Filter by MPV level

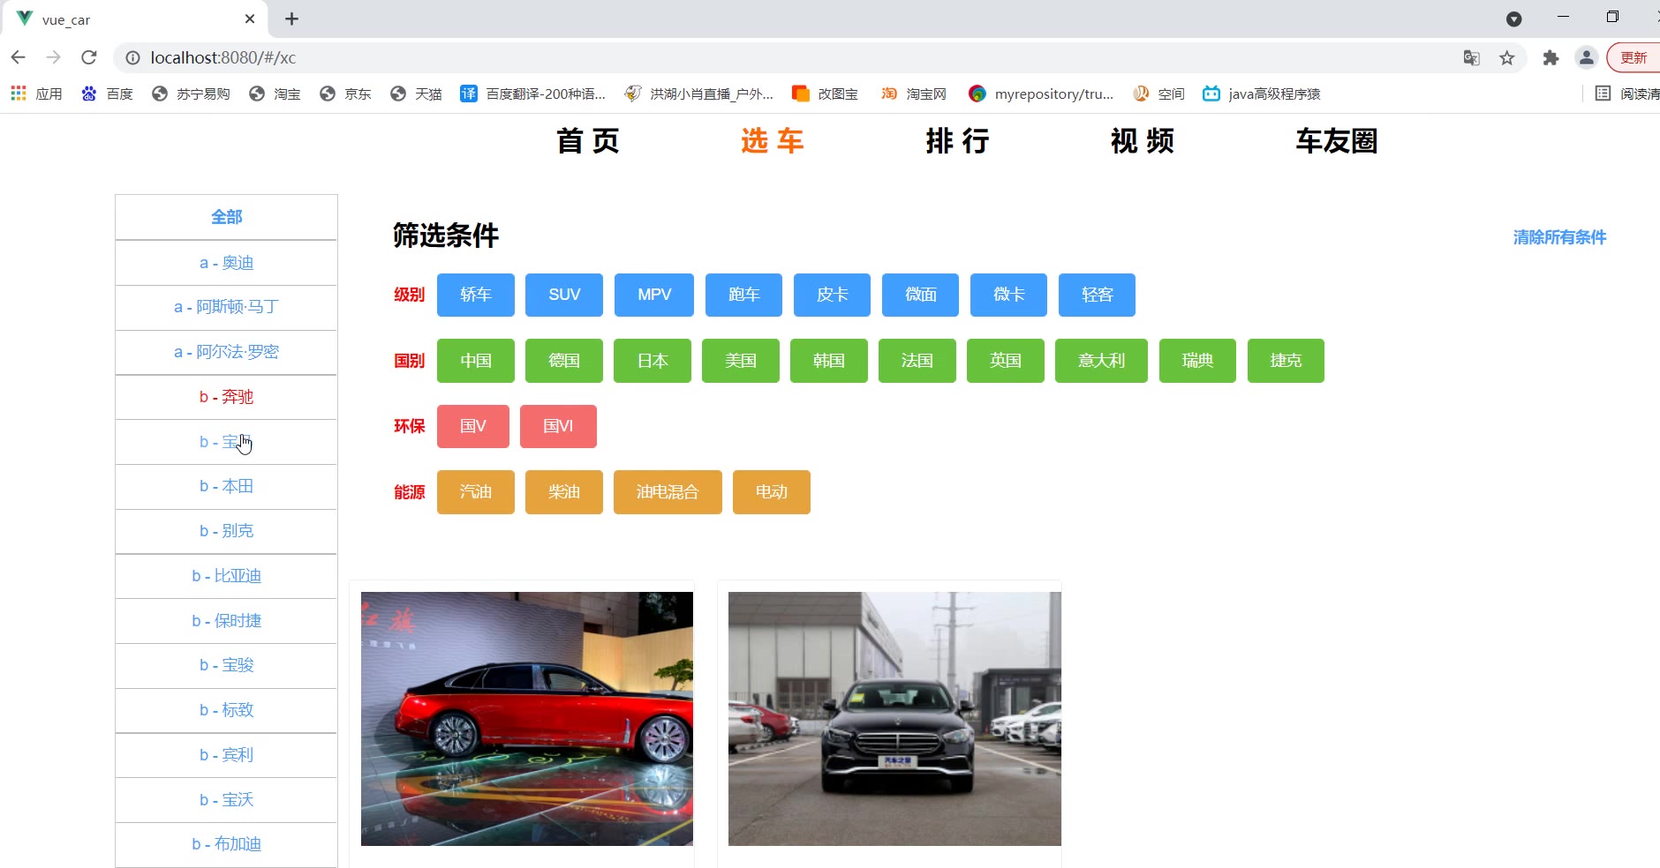pos(654,295)
